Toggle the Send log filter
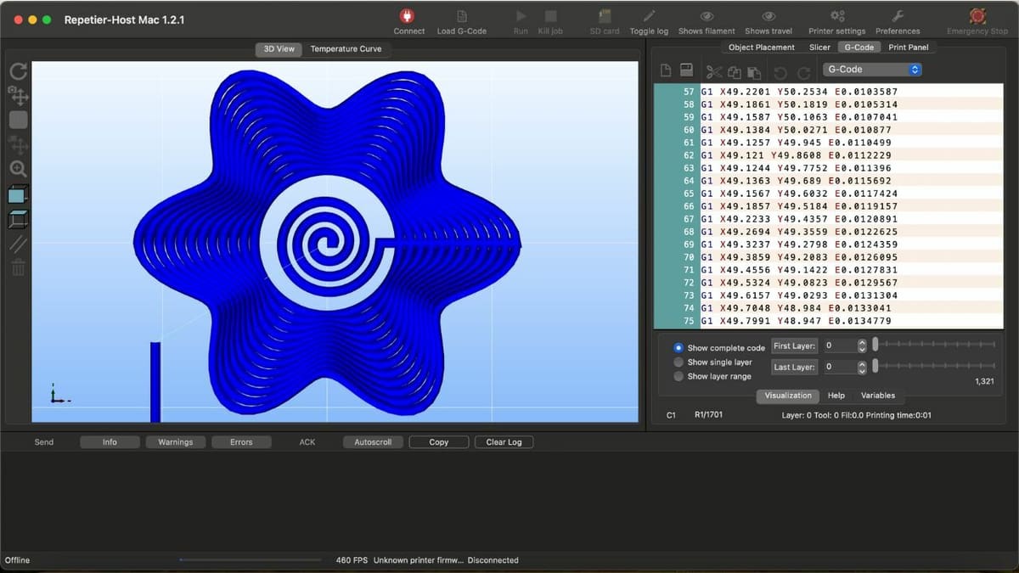The height and width of the screenshot is (573, 1019). (43, 442)
